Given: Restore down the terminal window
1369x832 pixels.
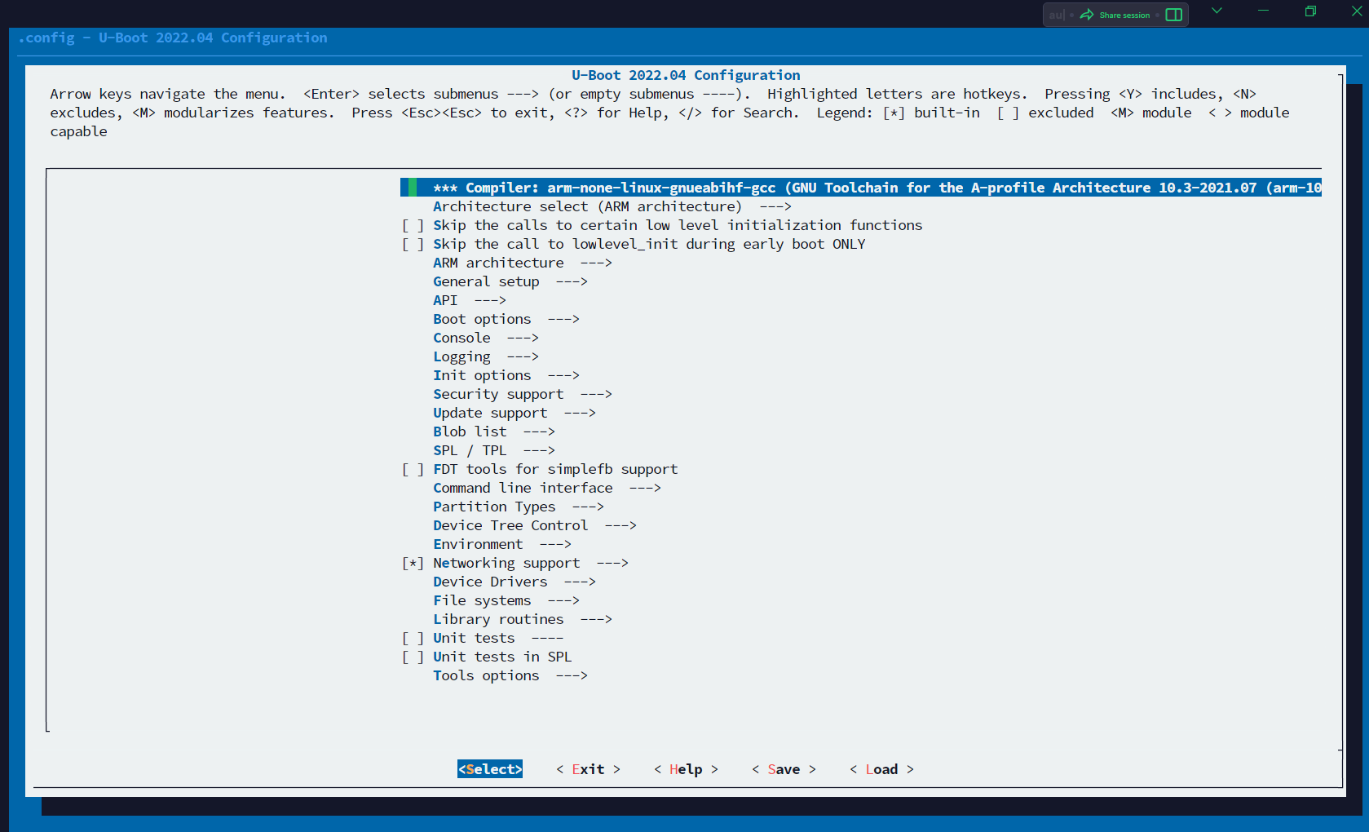Looking at the screenshot, I should (x=1310, y=11).
